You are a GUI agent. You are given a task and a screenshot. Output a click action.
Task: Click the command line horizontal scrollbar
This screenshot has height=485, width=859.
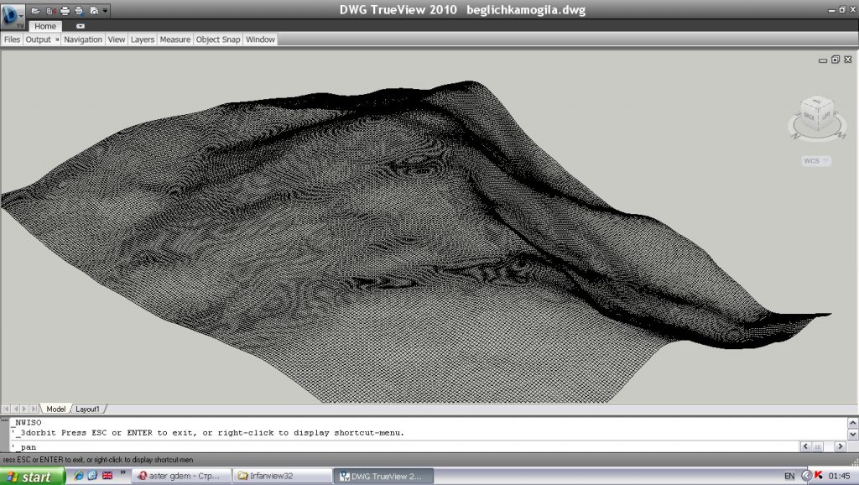[818, 446]
